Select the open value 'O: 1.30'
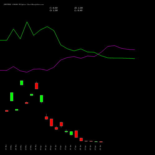This screenshot has height=155, width=155. [54, 11]
